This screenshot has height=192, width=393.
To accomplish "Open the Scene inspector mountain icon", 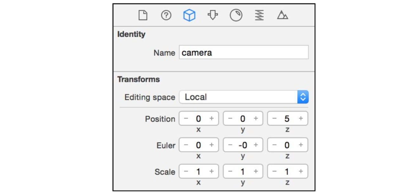I will pyautogui.click(x=282, y=15).
